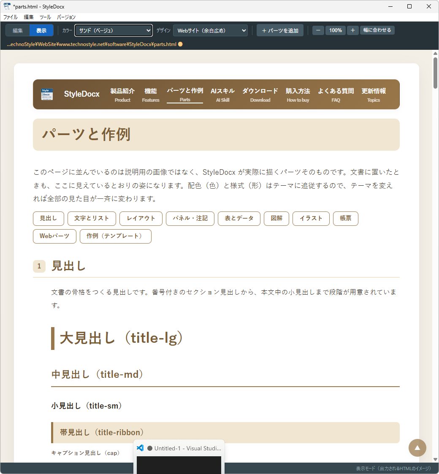Click the section number 1 badge beside 見出し
439x474 pixels.
(x=39, y=266)
